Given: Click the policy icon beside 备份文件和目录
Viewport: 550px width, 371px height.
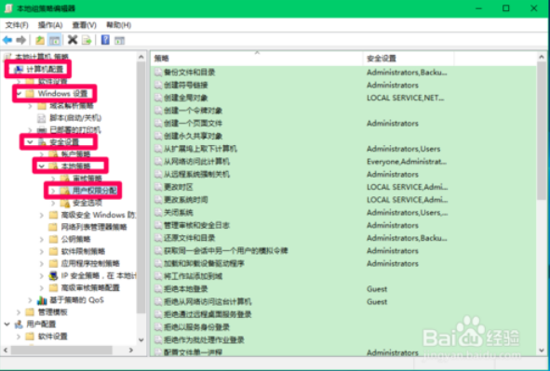Looking at the screenshot, I should (x=158, y=73).
